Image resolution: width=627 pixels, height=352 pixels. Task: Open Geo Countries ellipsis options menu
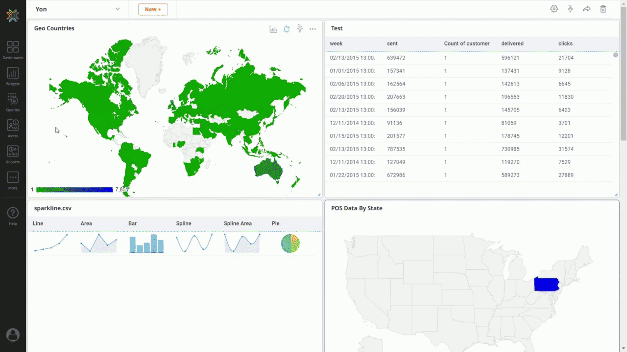pos(313,29)
